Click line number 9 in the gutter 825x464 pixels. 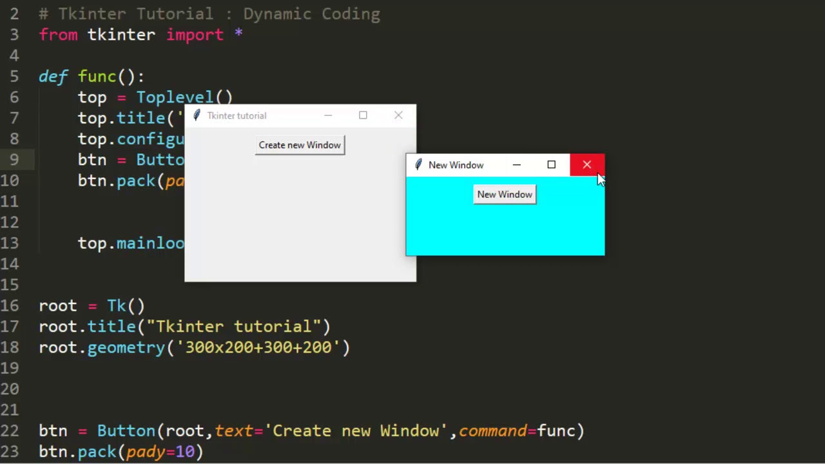tap(14, 160)
